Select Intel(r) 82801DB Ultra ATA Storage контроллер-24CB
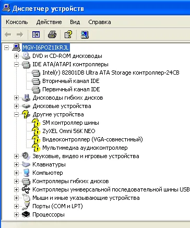190x228 pixels. 111,73
